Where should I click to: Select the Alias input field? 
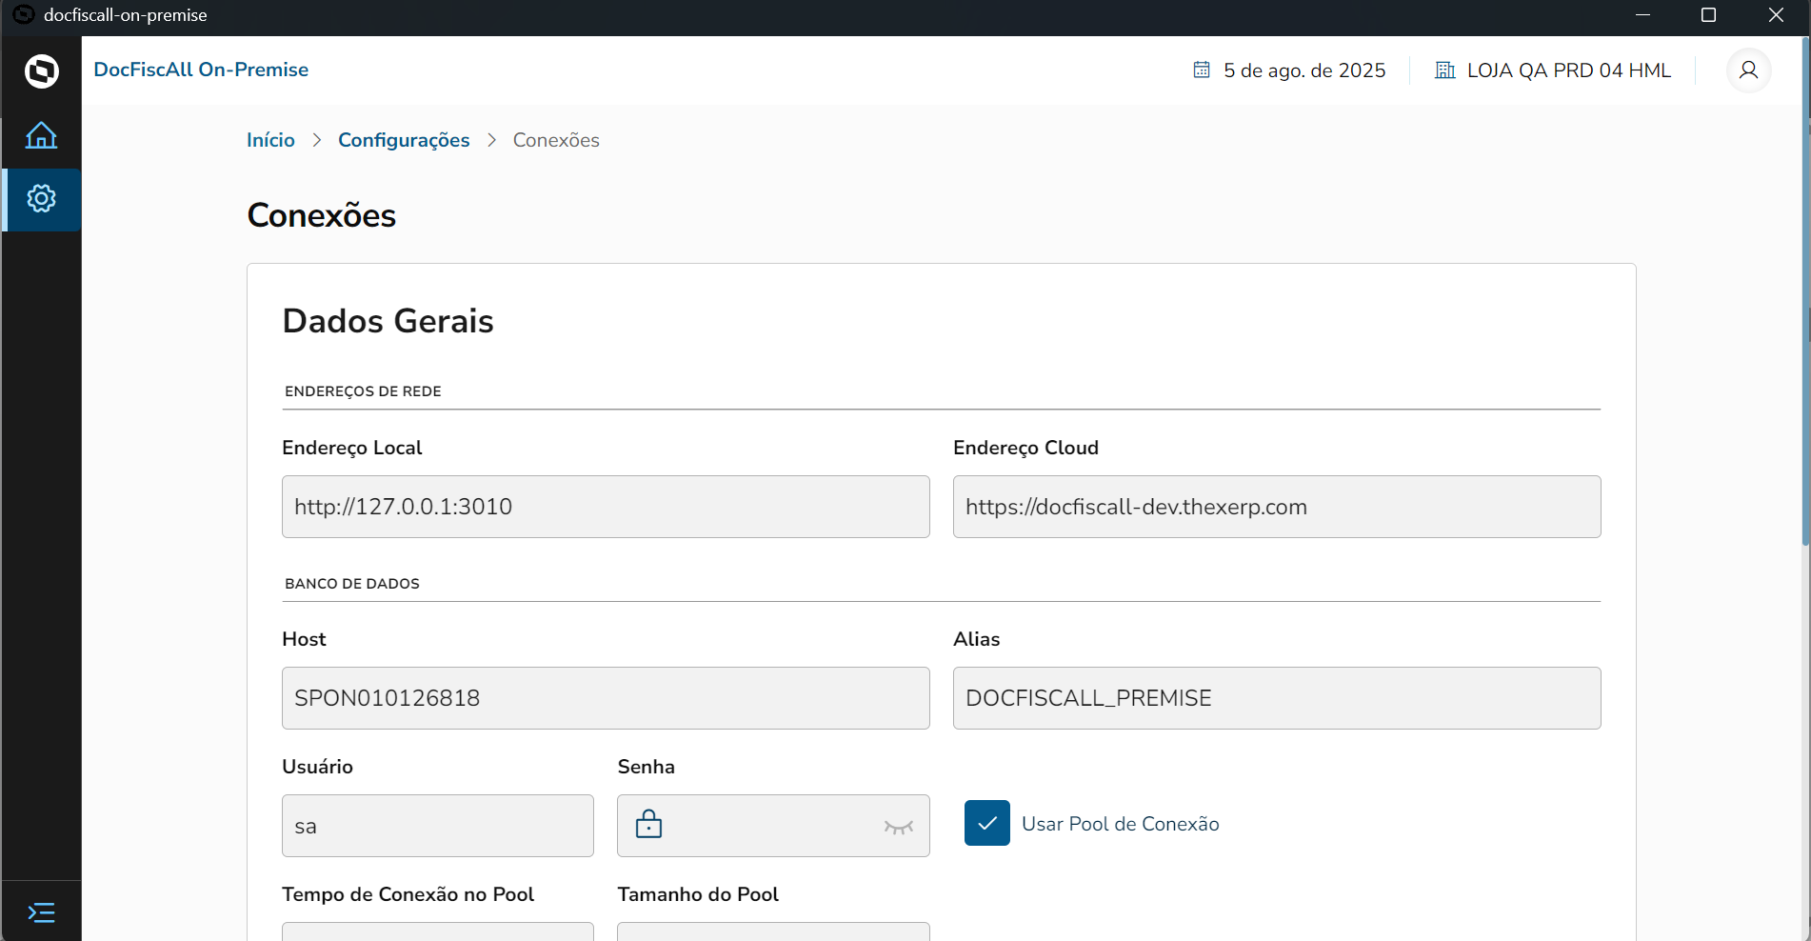[x=1276, y=698]
